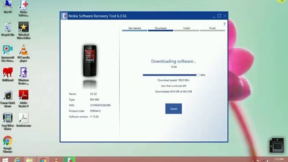
Task: Click the download progress bar
Action: (x=171, y=75)
